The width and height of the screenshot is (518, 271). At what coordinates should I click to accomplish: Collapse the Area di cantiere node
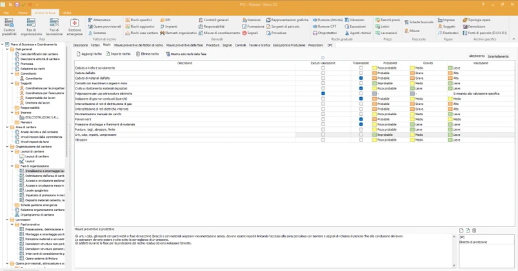pos(8,127)
